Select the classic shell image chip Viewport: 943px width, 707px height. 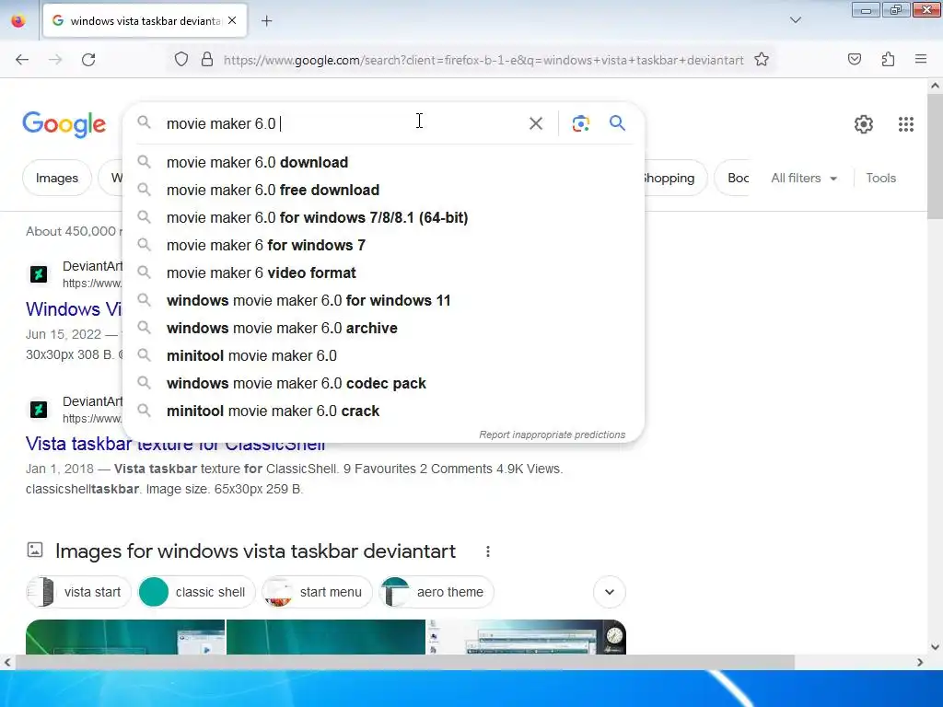pyautogui.click(x=196, y=592)
